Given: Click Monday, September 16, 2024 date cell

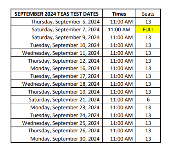Looking at the screenshot, I should pyautogui.click(x=57, y=68).
